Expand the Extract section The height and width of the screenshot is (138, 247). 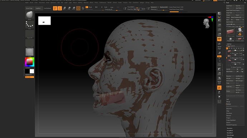pyautogui.click(x=228, y=122)
